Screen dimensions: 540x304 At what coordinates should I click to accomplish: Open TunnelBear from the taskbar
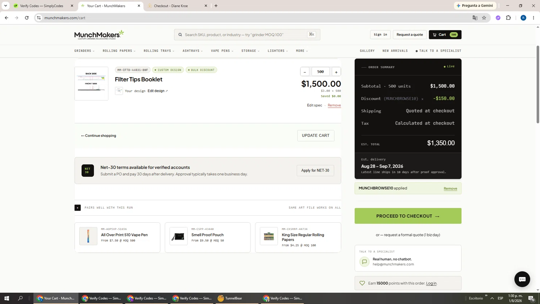[x=236, y=298]
